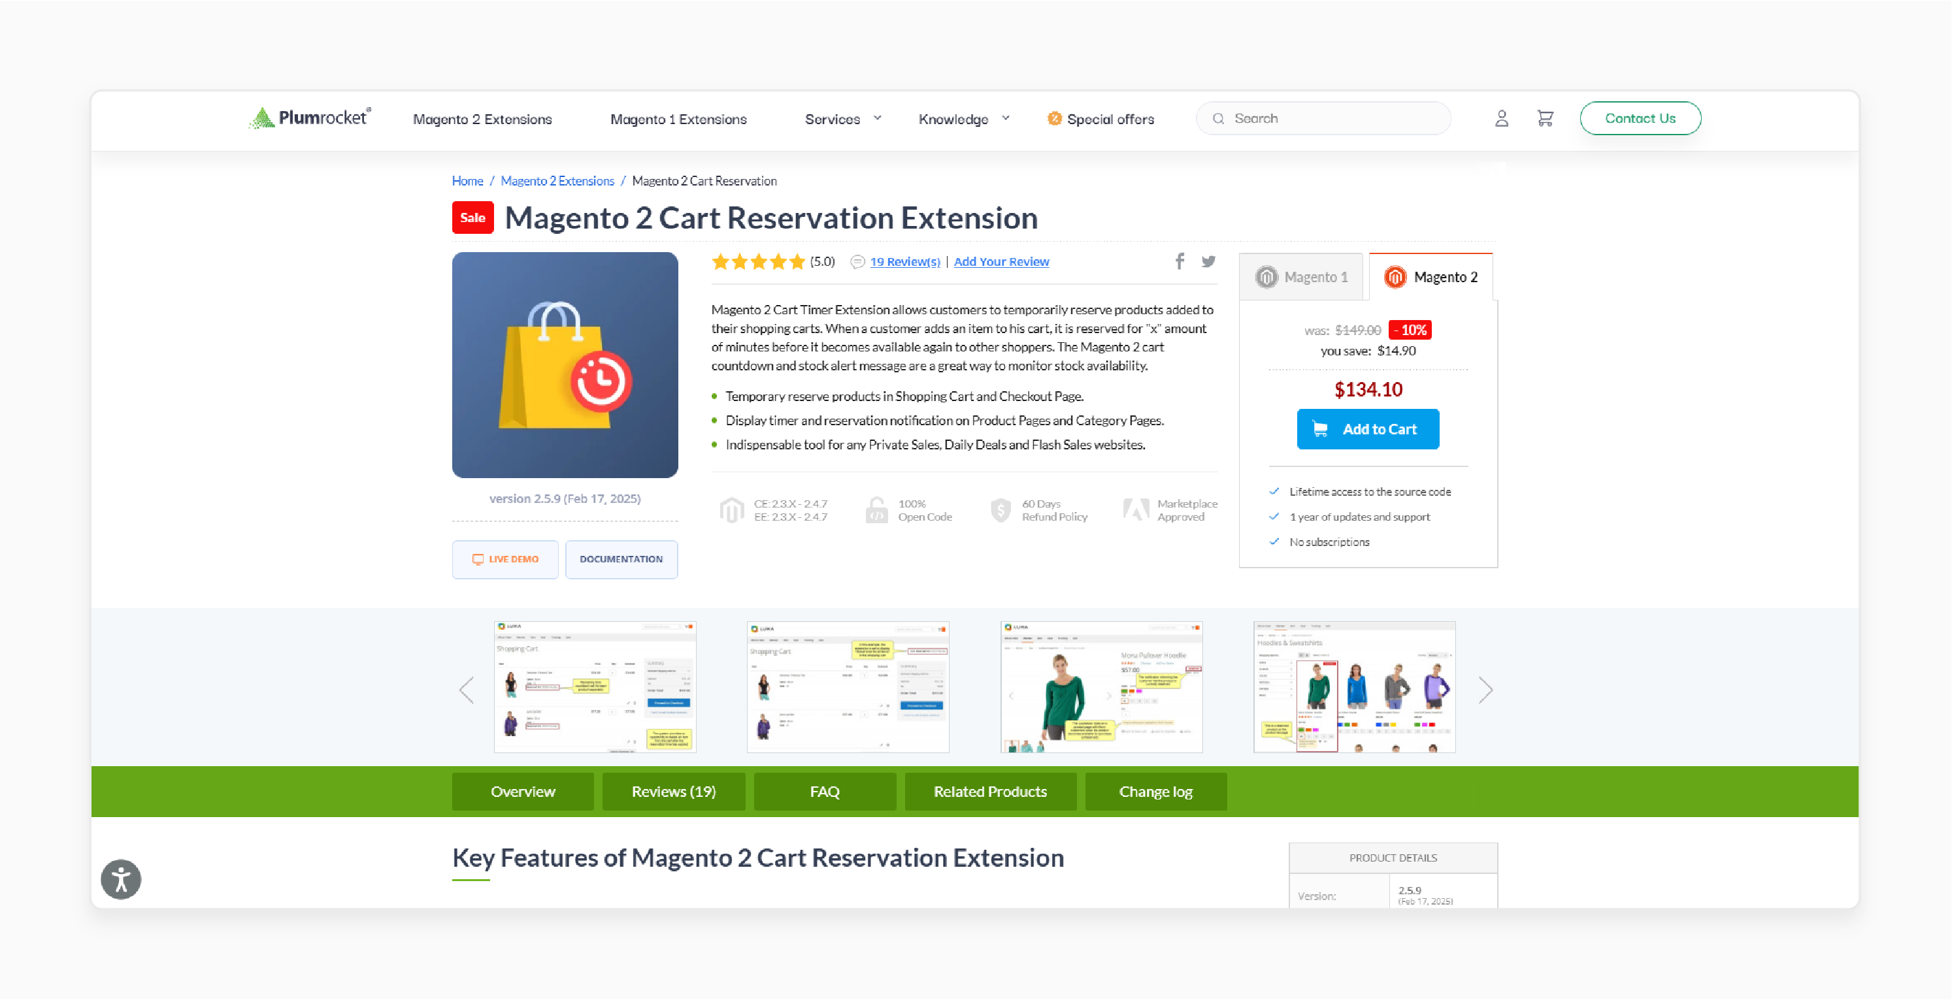This screenshot has width=1952, height=1000.
Task: Click the -10% discount badge
Action: coord(1410,331)
